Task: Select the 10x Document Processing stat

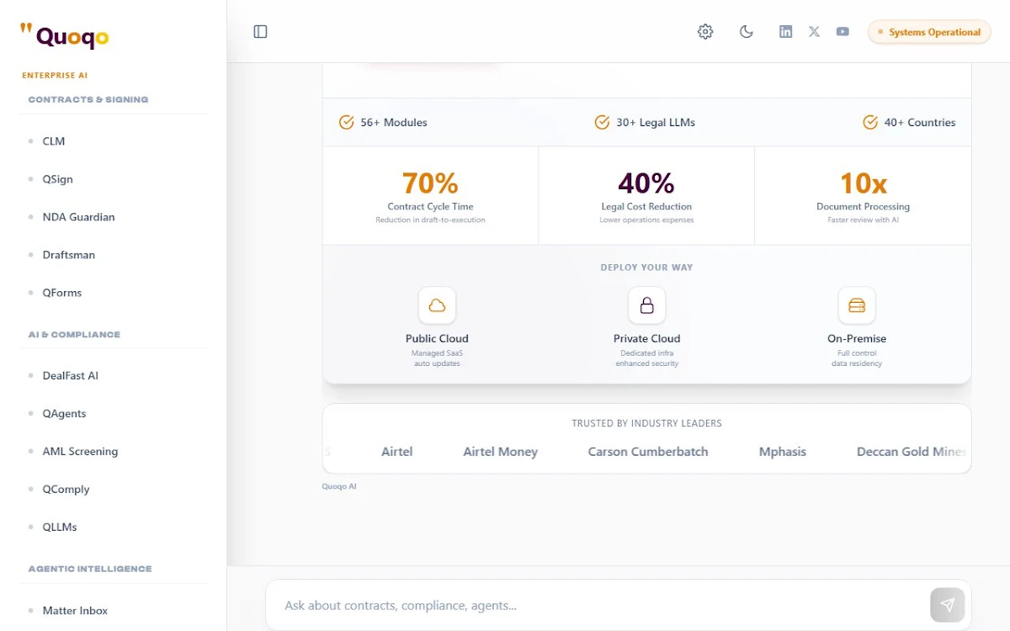Action: (863, 196)
